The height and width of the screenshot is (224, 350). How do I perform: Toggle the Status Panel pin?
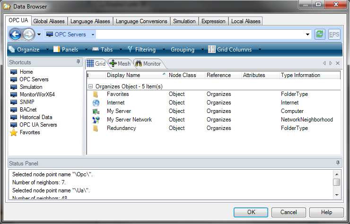coord(337,163)
